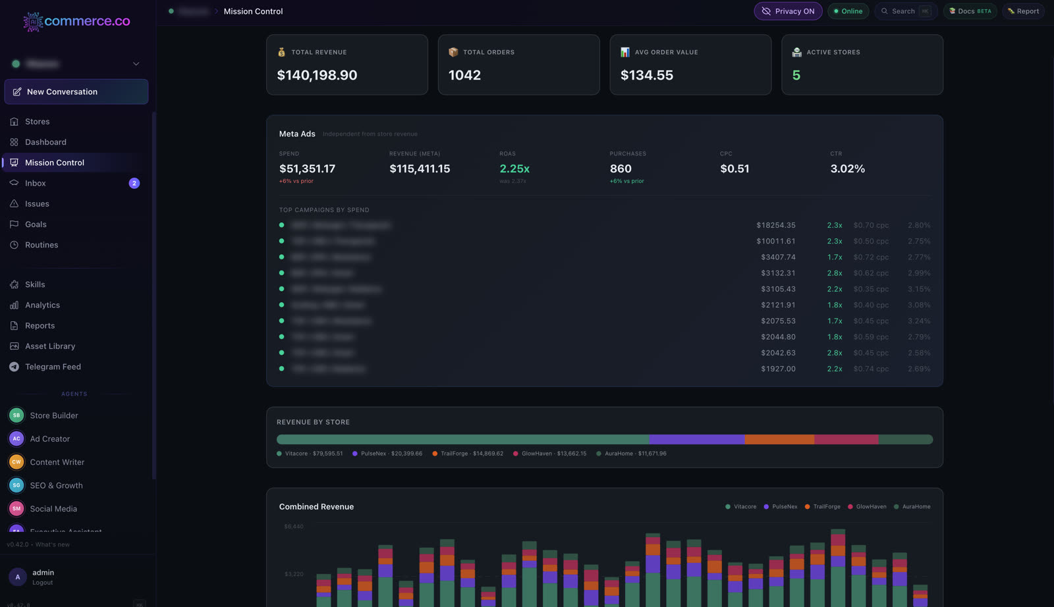The image size is (1054, 607).
Task: Open the Stores menu item
Action: [x=76, y=122]
